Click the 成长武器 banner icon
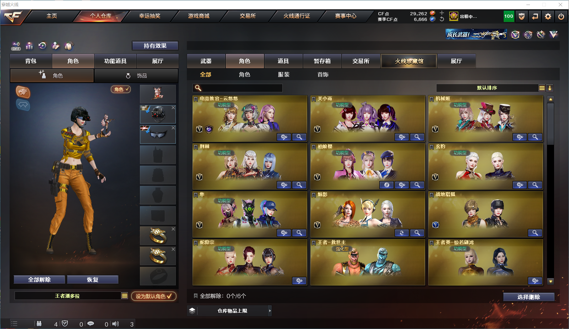 coord(476,34)
